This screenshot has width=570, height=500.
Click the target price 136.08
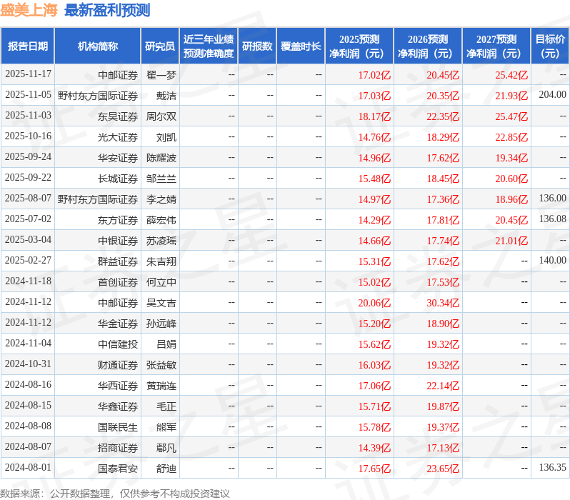pos(553,219)
